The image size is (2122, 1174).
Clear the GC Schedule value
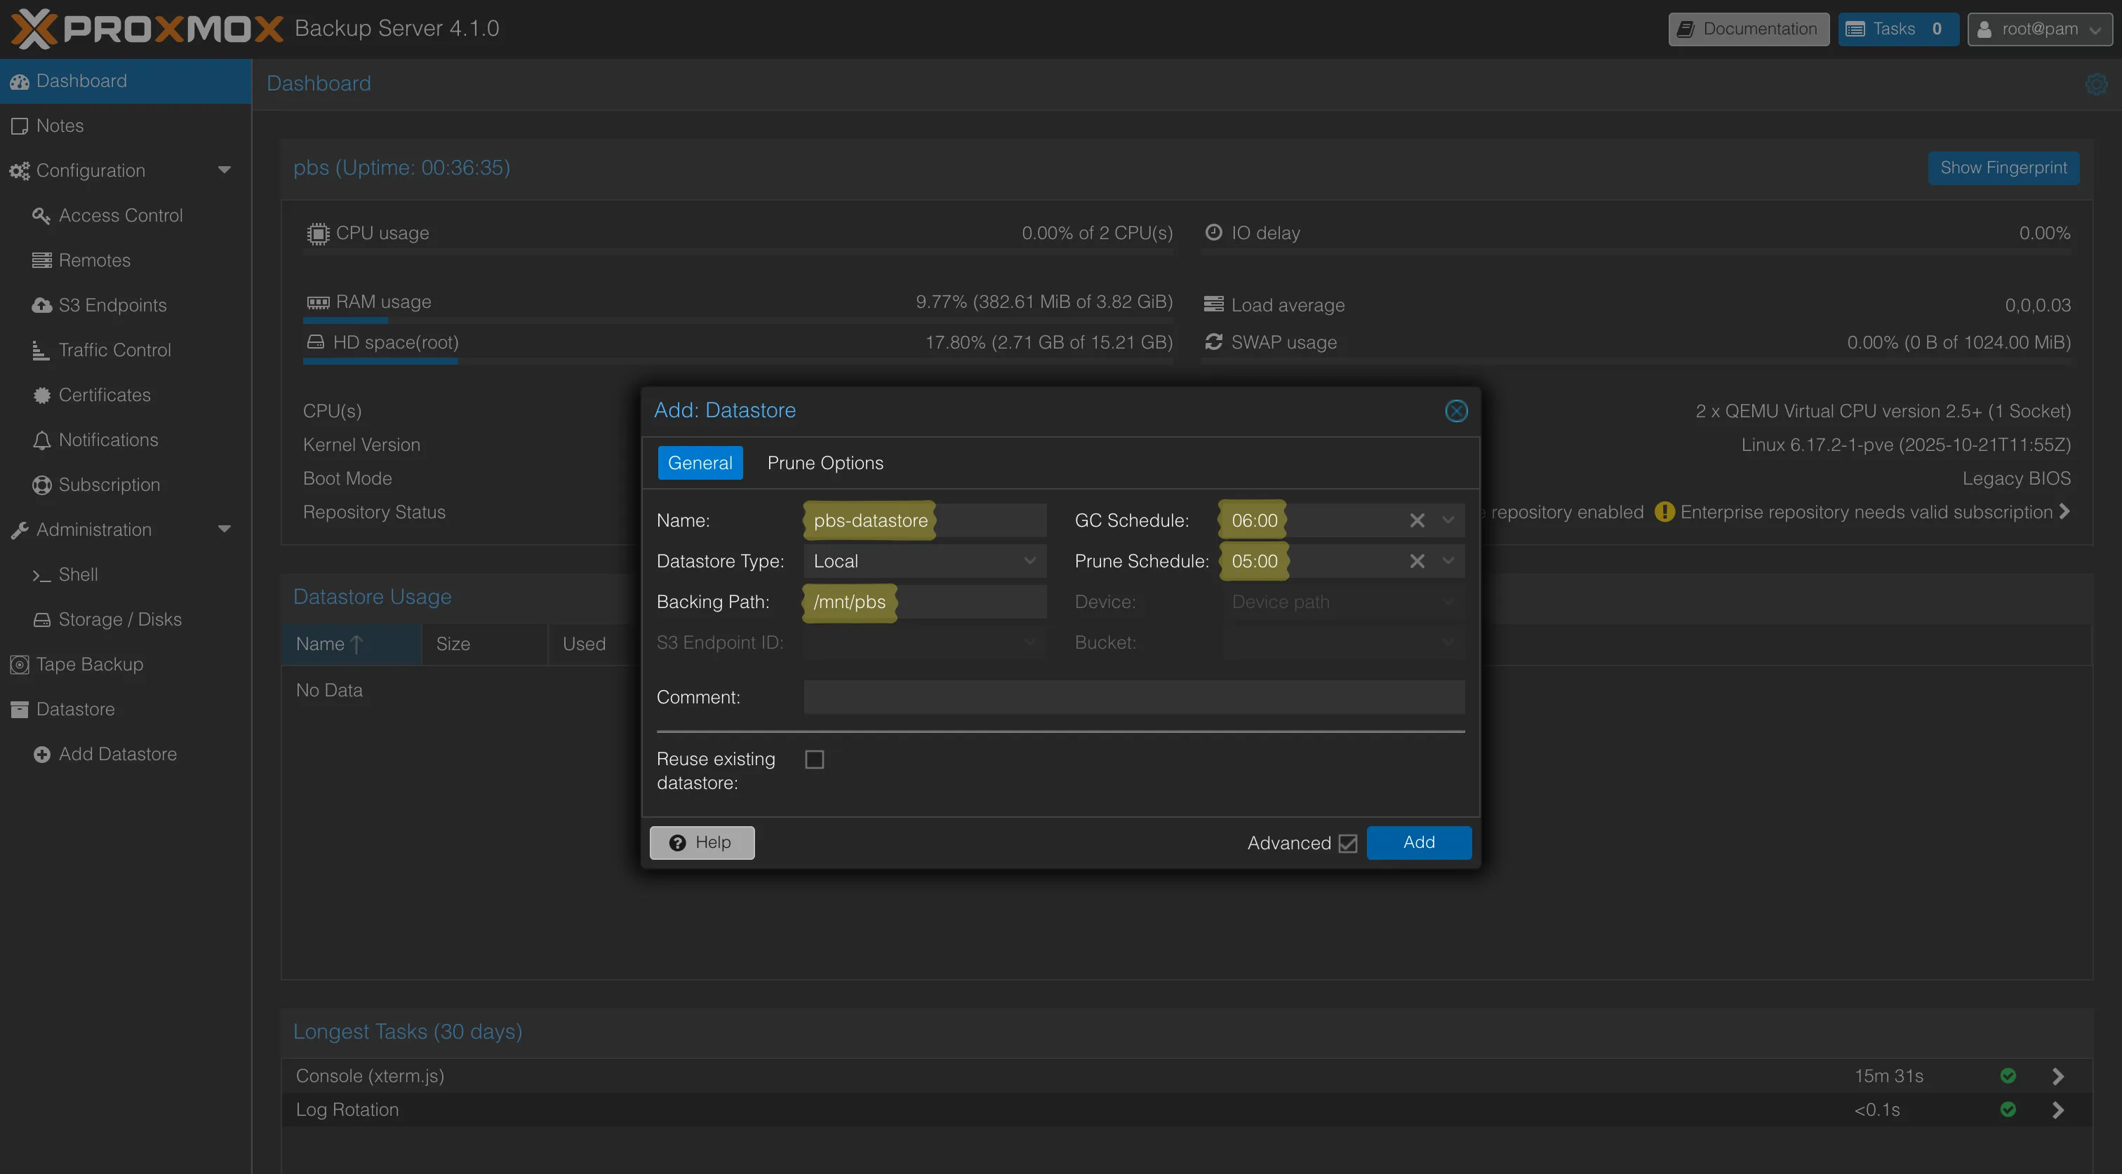click(x=1416, y=520)
